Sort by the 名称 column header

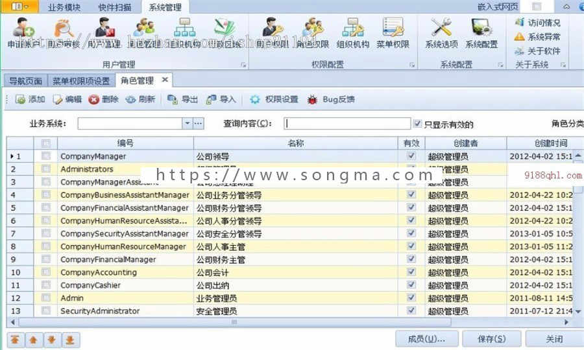(296, 143)
